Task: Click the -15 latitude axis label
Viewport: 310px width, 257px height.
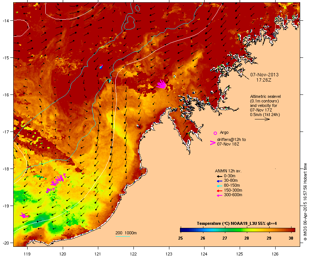Action: [5, 58]
